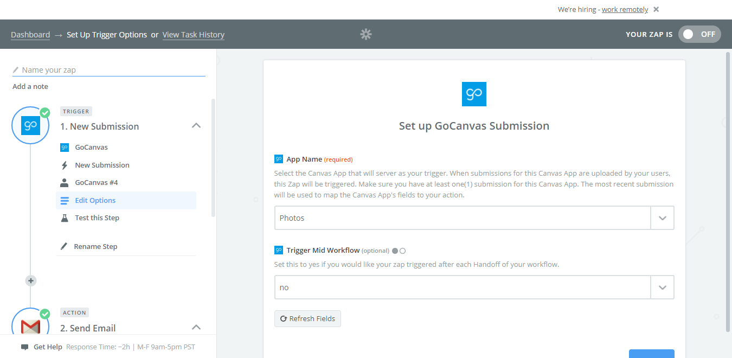Click the pencil icon beside Rename Step
Screen dimensions: 732x358
(x=64, y=246)
